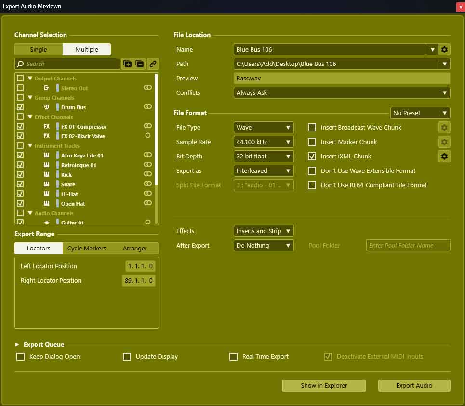Screen dimensions: 465x406
Task: Click the keyboard icon beside Retrologue 01
Action: click(x=47, y=165)
